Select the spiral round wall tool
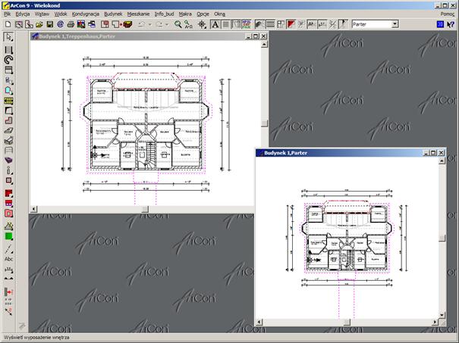 [x=9, y=60]
